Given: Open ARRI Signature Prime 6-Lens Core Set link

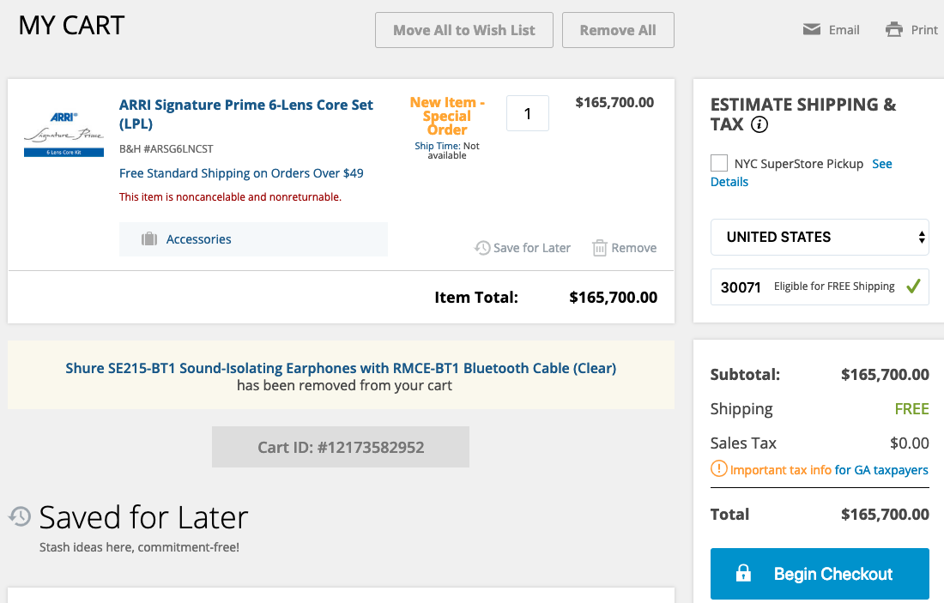Looking at the screenshot, I should [x=246, y=114].
